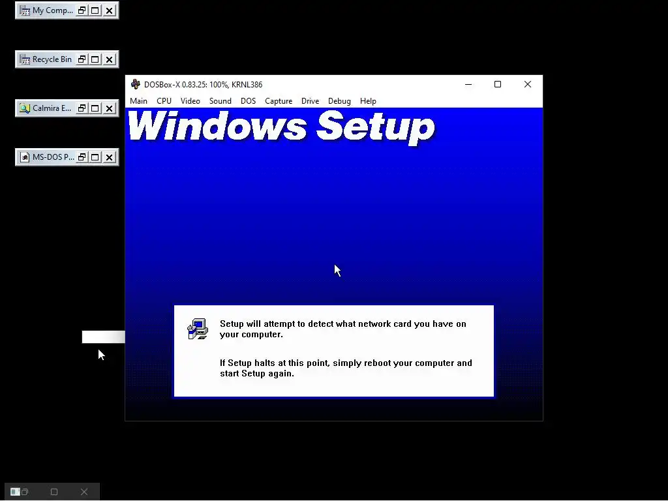Click the network setup computer icon
The height and width of the screenshot is (501, 668).
pyautogui.click(x=198, y=329)
